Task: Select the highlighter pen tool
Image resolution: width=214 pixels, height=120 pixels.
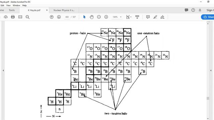Action: point(155,17)
